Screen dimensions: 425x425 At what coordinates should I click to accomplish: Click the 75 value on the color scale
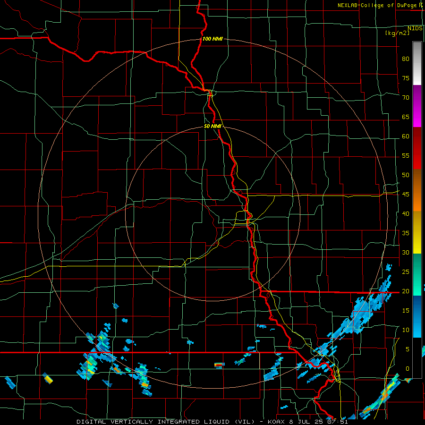coord(406,78)
